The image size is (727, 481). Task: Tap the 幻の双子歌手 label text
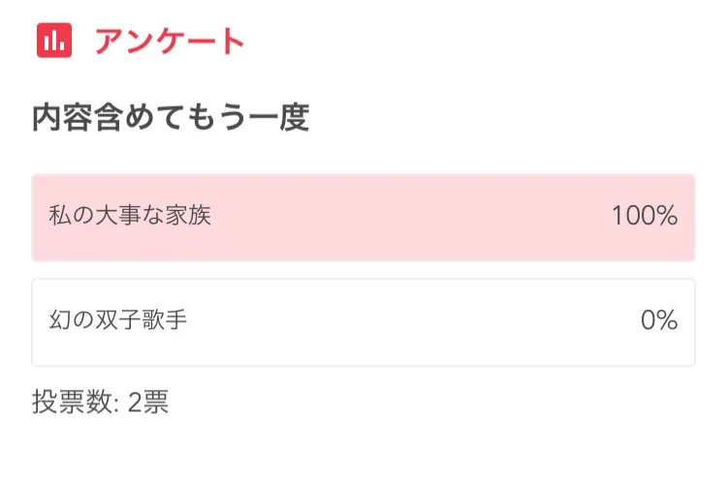coord(118,320)
